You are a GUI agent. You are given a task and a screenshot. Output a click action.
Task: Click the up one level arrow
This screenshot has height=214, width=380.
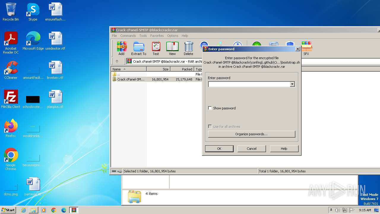click(117, 61)
